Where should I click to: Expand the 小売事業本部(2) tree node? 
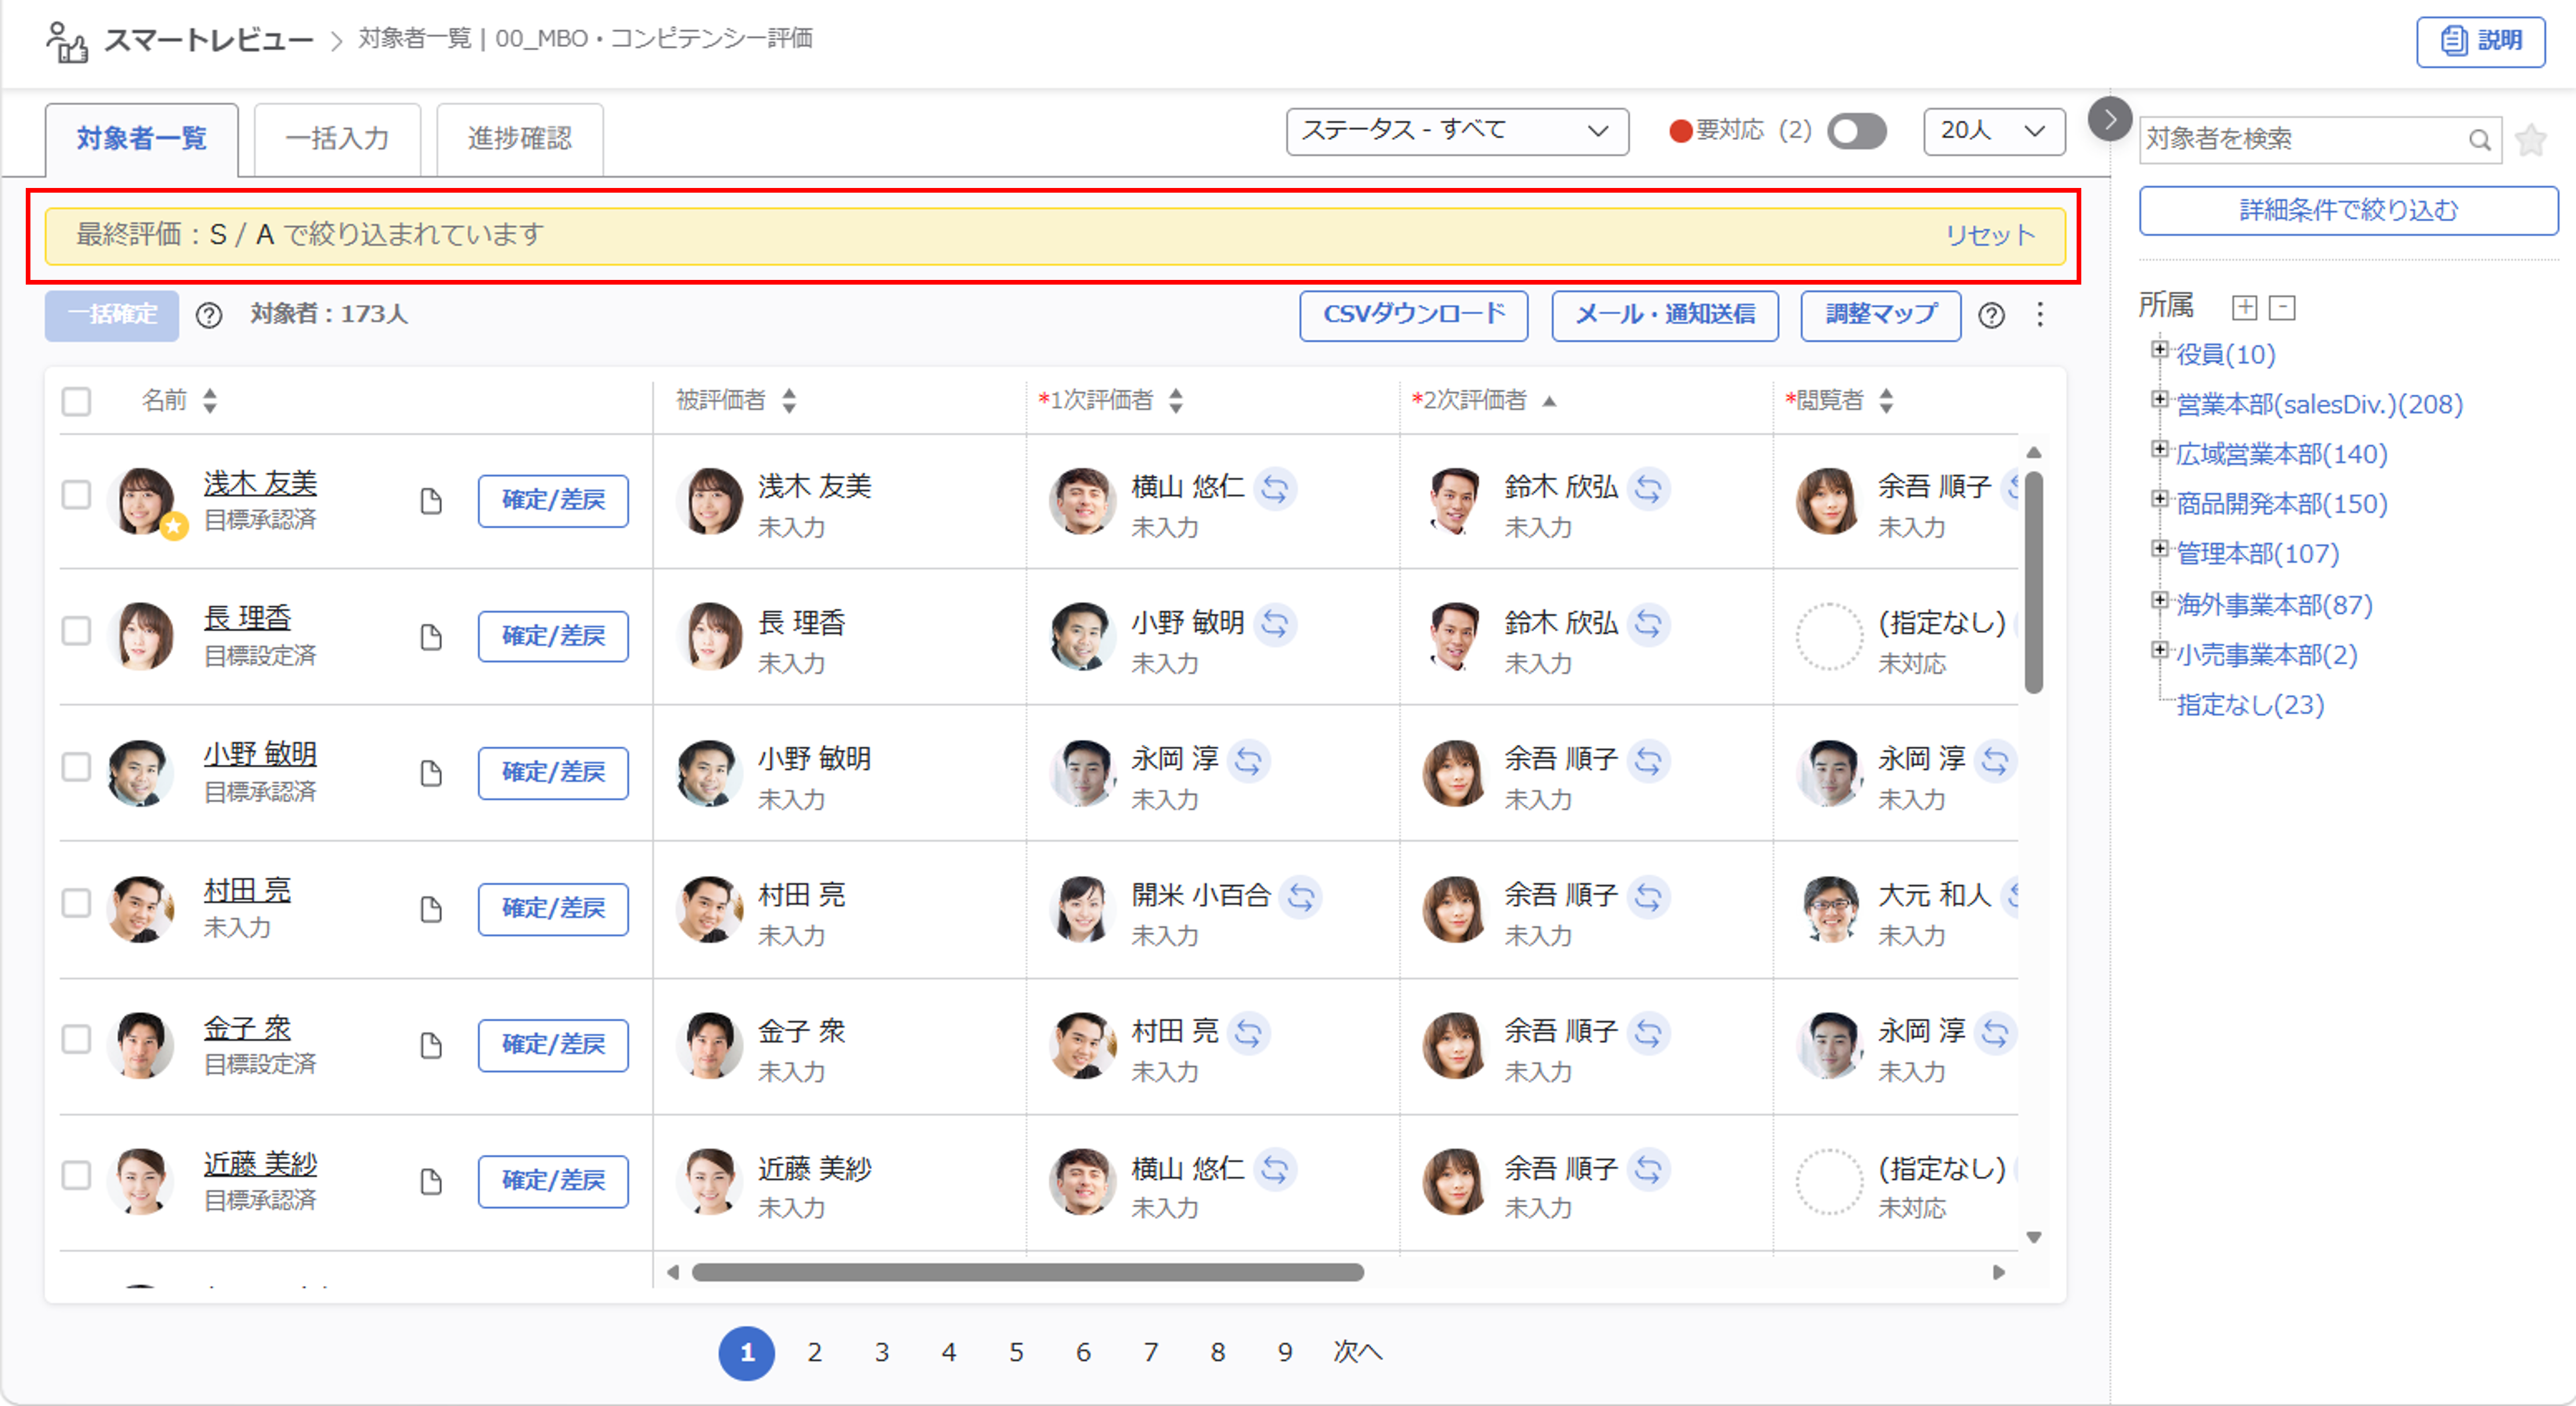click(2159, 650)
